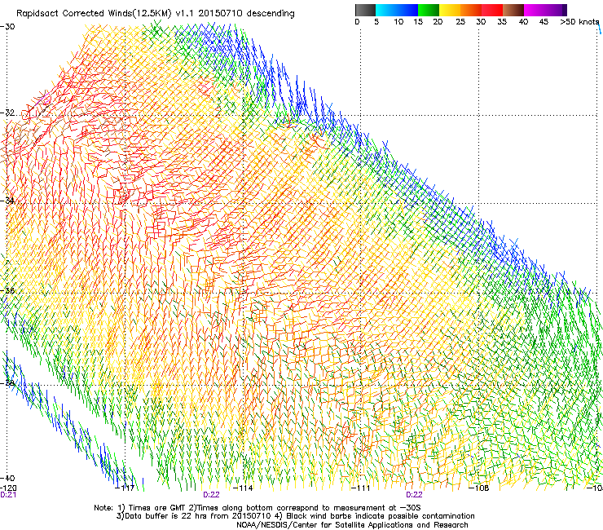Click the brown 35-40 knots legend segment
The height and width of the screenshot is (530, 603).
point(513,10)
